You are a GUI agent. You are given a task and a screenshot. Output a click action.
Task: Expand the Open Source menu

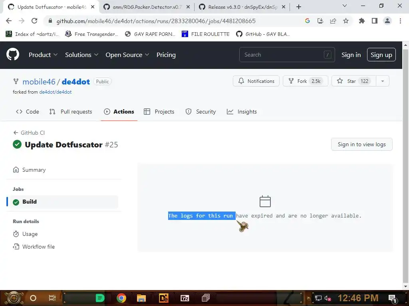coord(127,55)
